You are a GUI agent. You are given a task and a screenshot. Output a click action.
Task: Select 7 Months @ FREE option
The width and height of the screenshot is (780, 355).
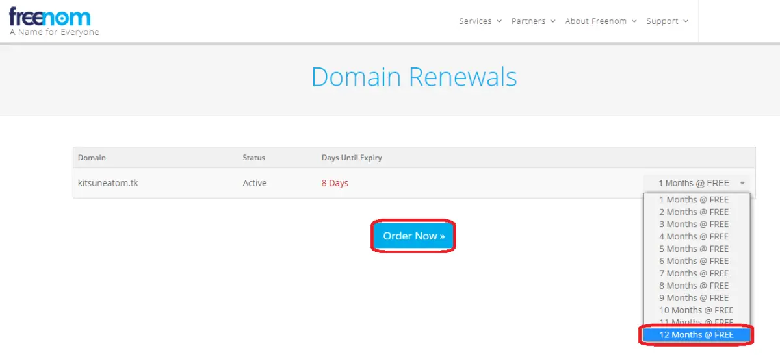[696, 273]
